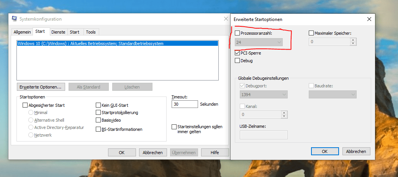The width and height of the screenshot is (398, 177).
Task: Decrease Kanal value with down arrow
Action: click(284, 116)
